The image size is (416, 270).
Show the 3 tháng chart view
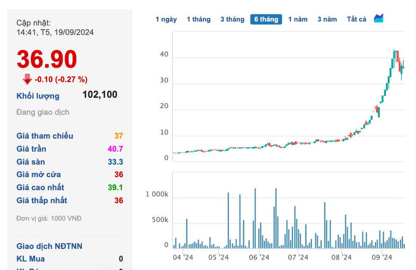232,19
